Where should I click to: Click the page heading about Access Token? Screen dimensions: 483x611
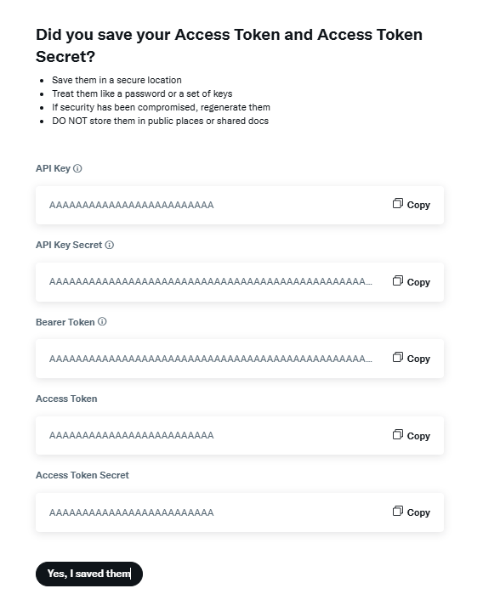pos(230,46)
